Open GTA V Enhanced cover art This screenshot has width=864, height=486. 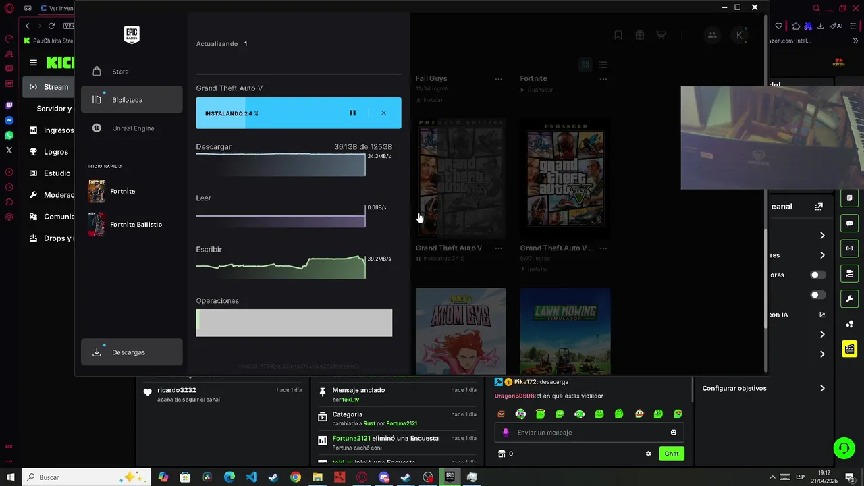pos(565,179)
